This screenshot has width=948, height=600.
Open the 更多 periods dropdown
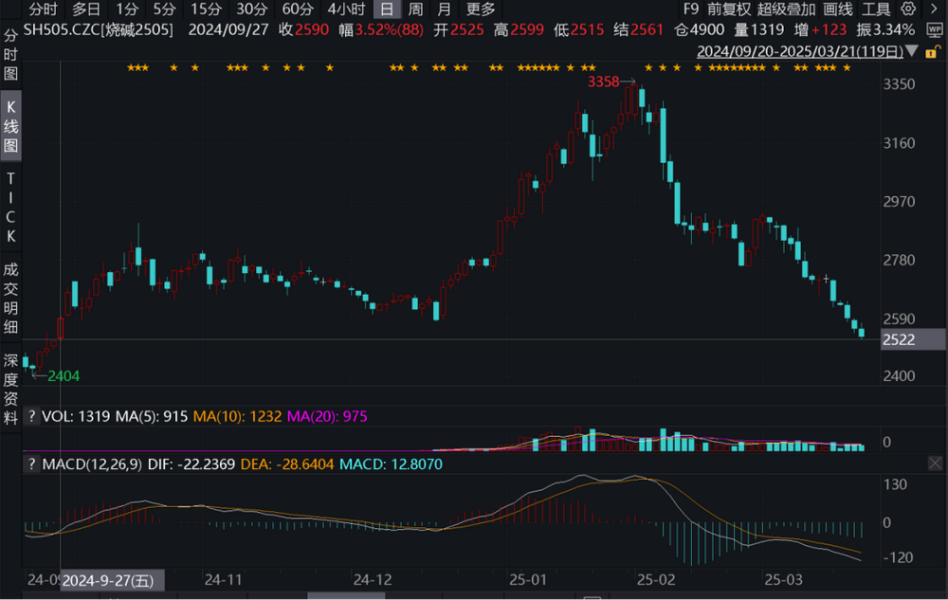481,9
